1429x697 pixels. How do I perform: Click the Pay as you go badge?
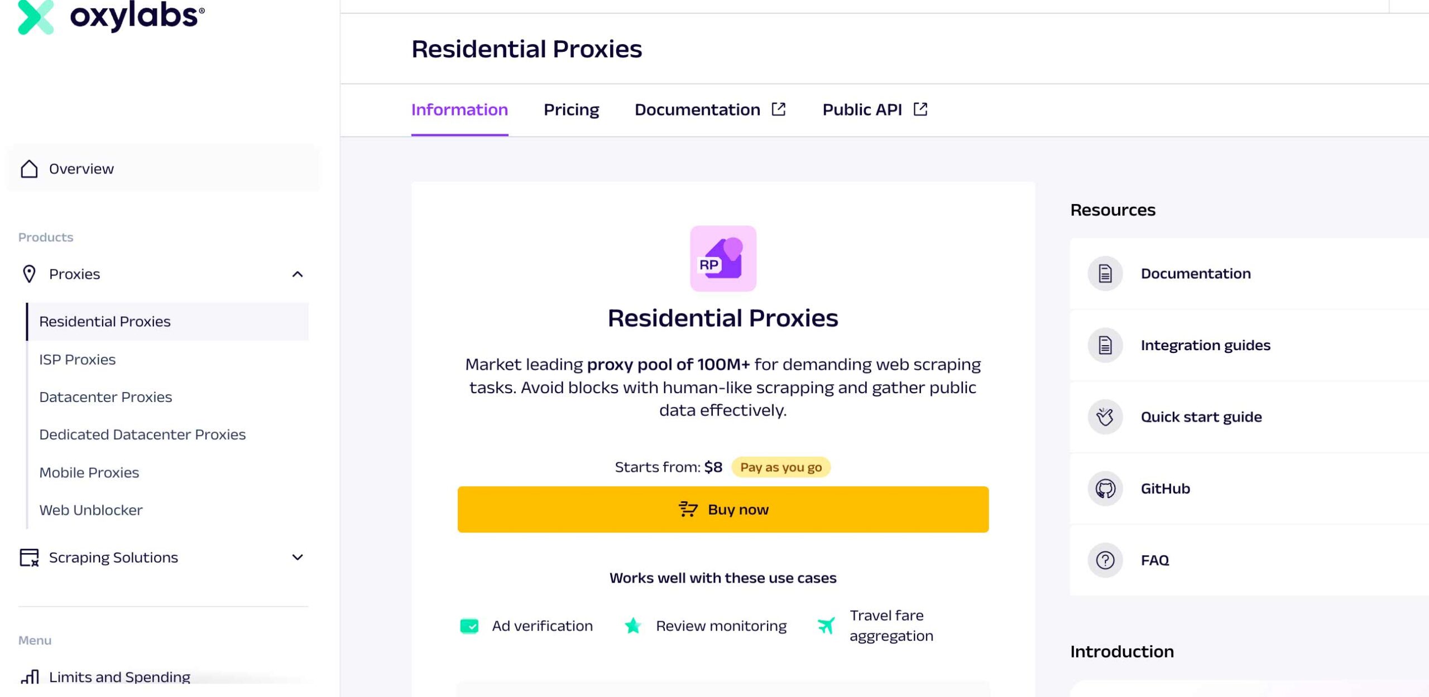(x=780, y=467)
